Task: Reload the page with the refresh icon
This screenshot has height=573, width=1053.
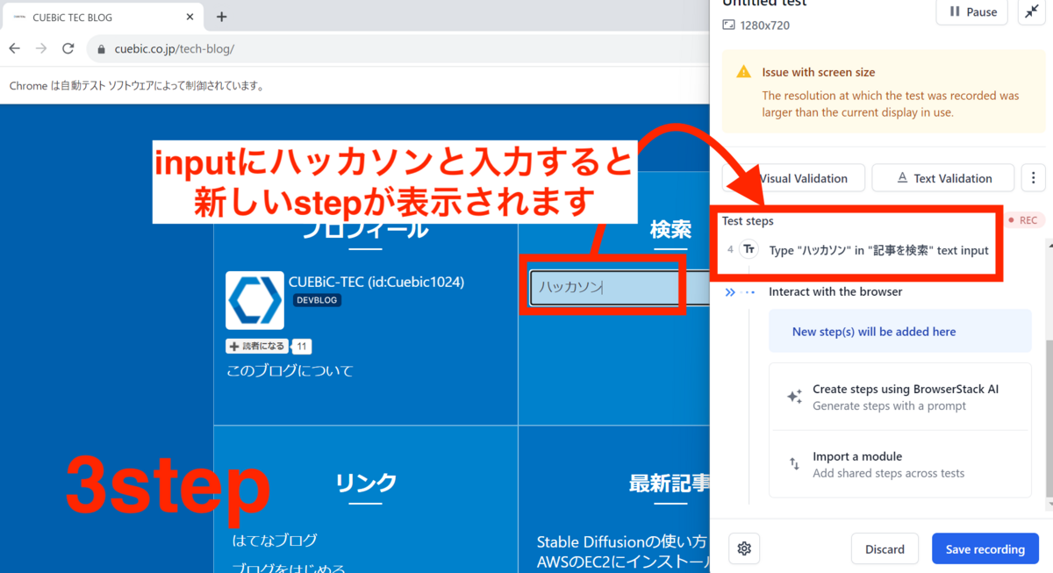Action: pos(68,49)
